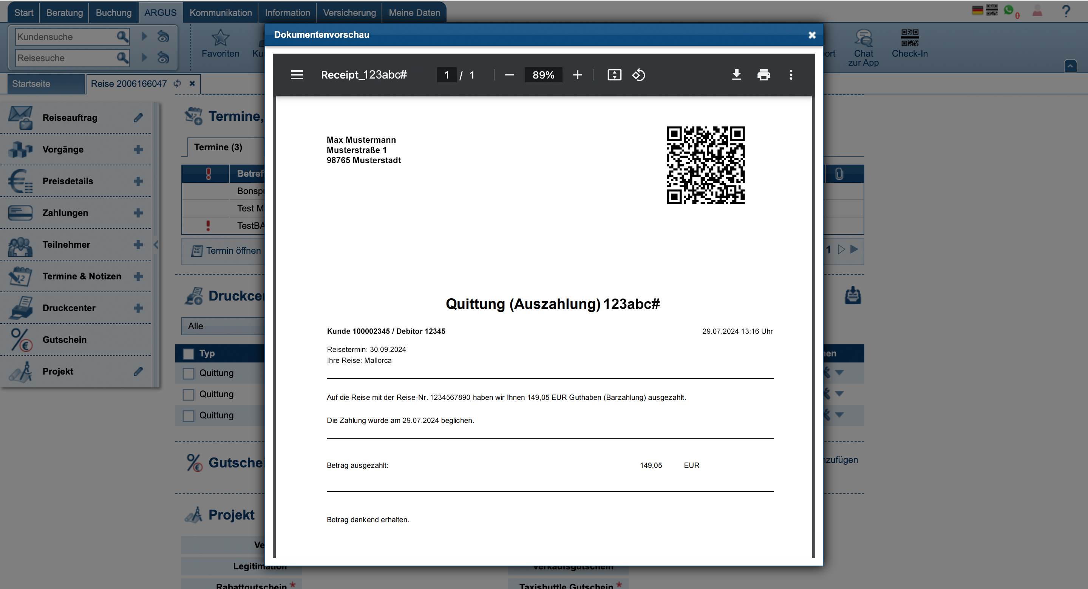Click the PDF page number field
Viewport: 1088px width, 589px height.
pos(446,75)
